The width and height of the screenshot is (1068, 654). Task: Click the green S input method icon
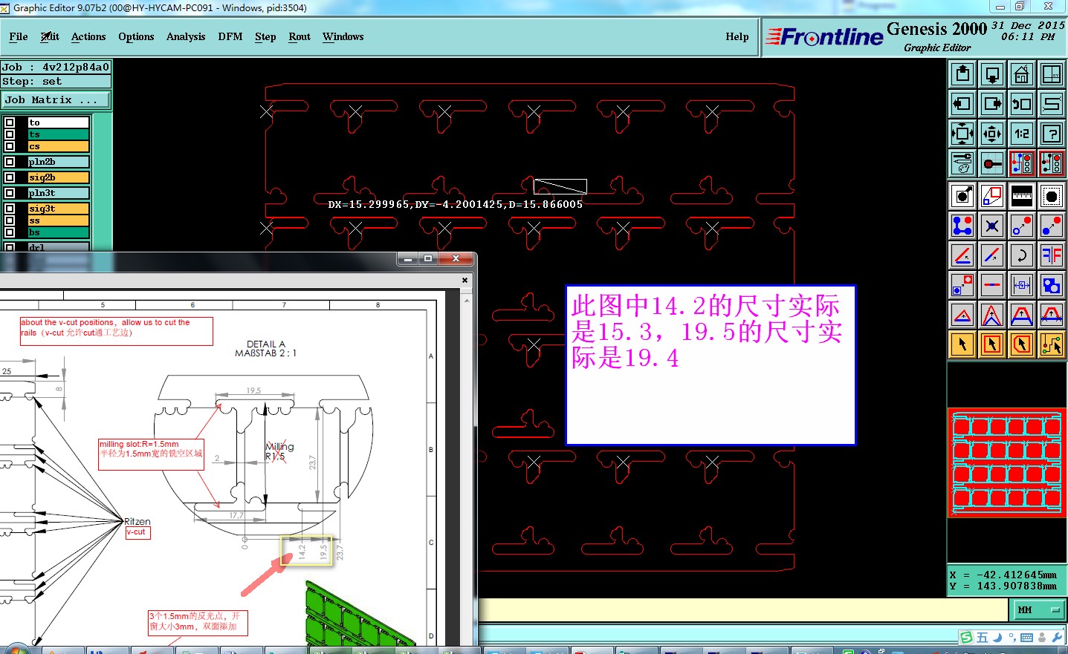966,638
